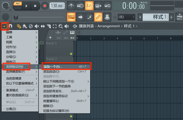Screen dimensions: 183x120
Task: Click the plus button above Track 1
Action: click(50, 37)
